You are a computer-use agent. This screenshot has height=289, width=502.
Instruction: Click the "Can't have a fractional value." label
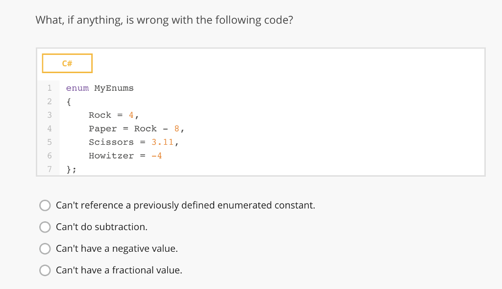tap(119, 270)
